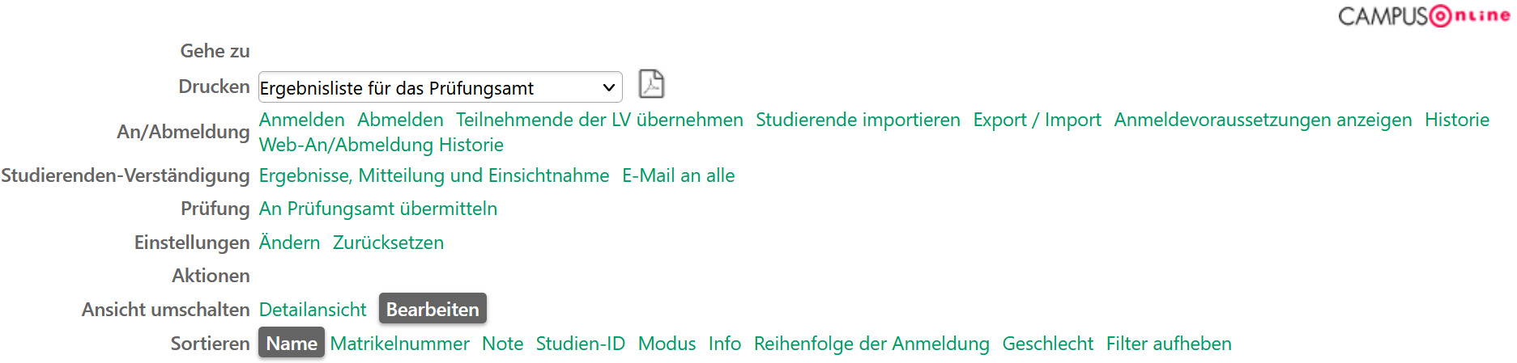
Task: Click the CAMPUSonline logo
Action: (x=1423, y=16)
